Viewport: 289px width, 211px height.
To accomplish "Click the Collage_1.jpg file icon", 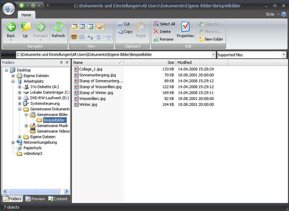I will (x=76, y=69).
